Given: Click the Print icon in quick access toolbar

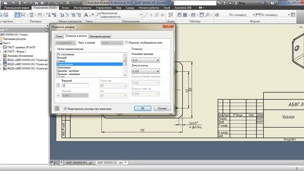Looking at the screenshot, I should [x=42, y=3].
